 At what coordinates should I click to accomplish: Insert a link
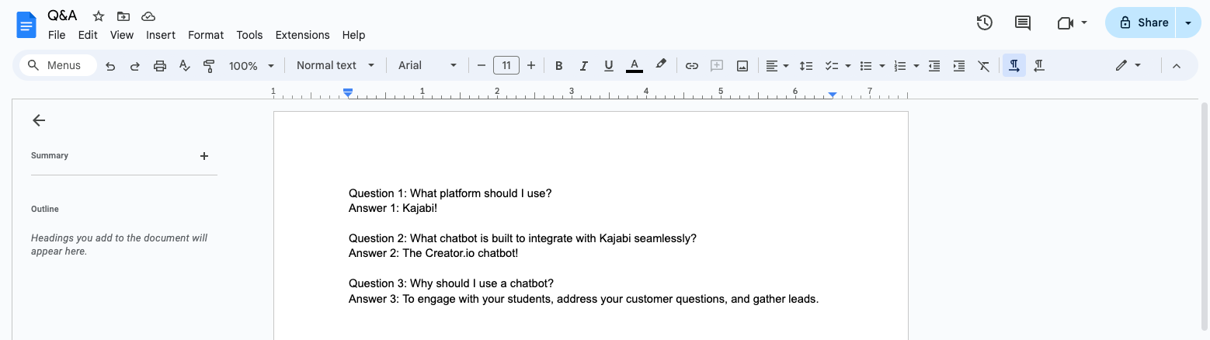point(691,66)
